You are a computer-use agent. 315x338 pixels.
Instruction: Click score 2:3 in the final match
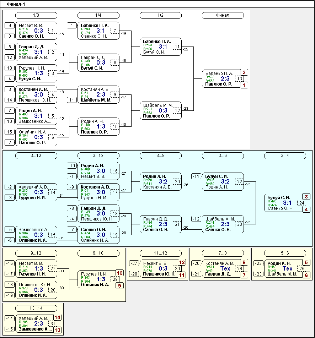pyautogui.click(x=225, y=79)
